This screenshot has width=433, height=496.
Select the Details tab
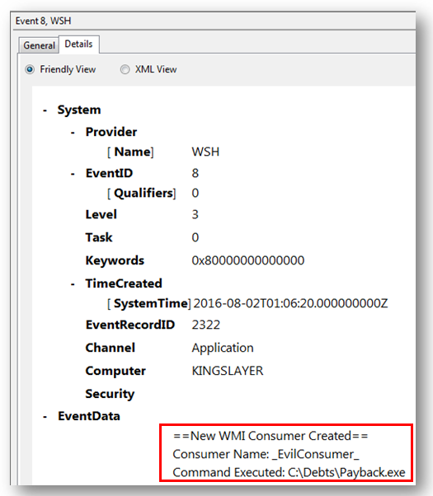(78, 44)
